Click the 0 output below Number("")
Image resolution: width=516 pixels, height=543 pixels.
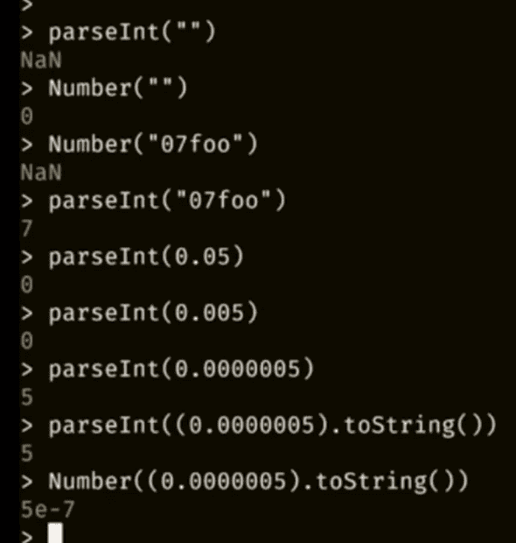coord(27,116)
